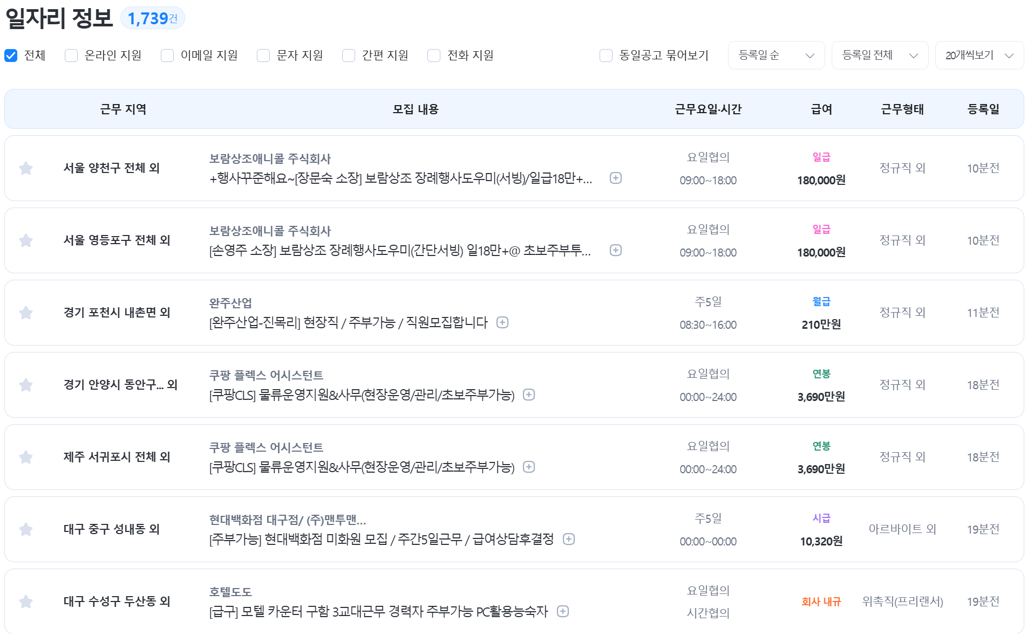Click the 10,320원 hourly wage value

(x=821, y=541)
